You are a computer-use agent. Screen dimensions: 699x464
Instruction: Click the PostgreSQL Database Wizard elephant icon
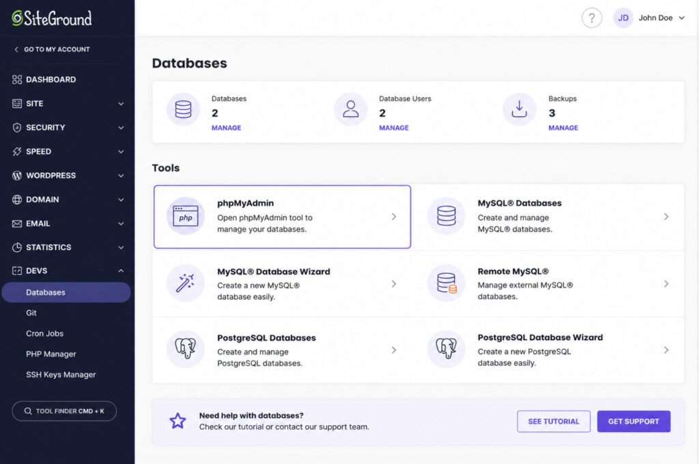point(446,350)
